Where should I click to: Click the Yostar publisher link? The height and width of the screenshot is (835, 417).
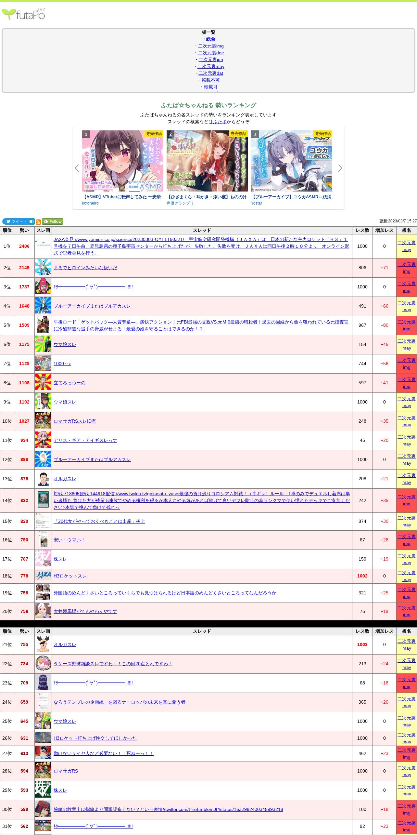257,203
